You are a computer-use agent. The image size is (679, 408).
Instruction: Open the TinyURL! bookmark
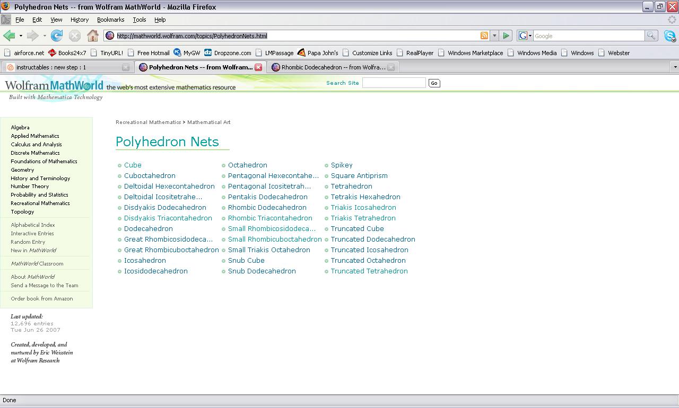pos(107,53)
